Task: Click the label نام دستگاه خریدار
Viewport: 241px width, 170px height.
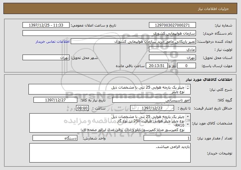Action: (218, 33)
